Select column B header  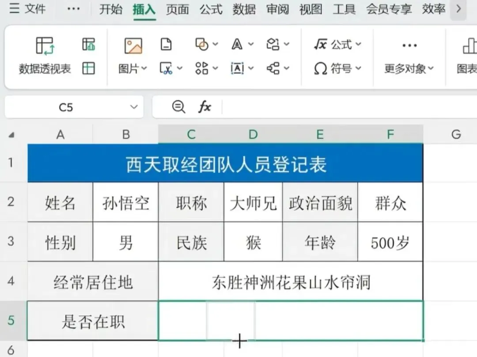click(125, 134)
